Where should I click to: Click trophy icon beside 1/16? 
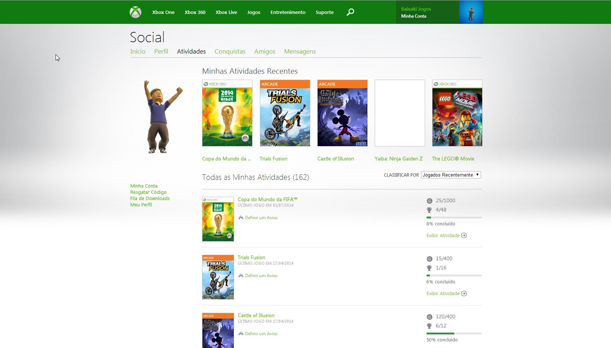tap(429, 268)
